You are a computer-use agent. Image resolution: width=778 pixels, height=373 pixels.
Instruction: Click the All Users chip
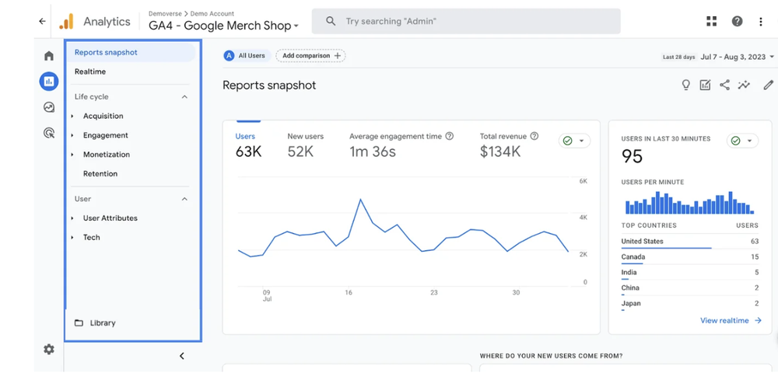(x=247, y=56)
